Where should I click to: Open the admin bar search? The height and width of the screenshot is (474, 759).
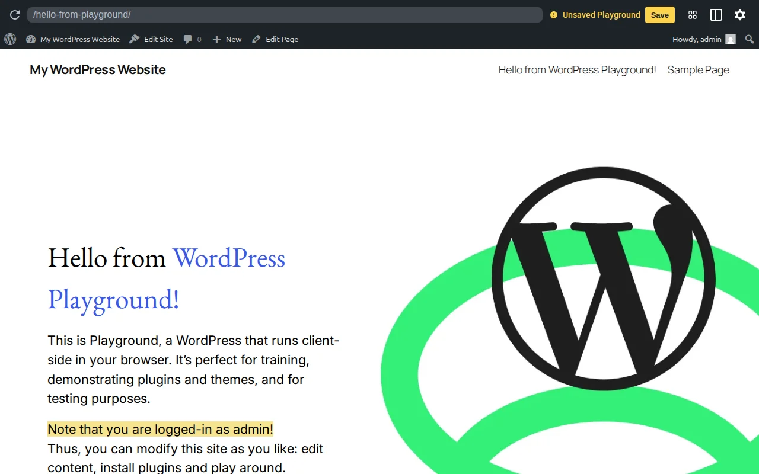click(748, 39)
